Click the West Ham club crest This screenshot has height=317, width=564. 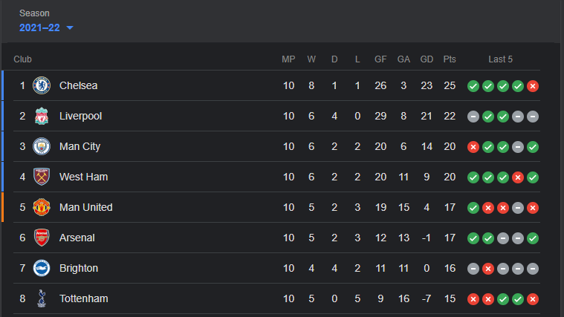(x=42, y=177)
